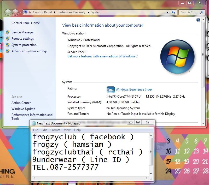The image size is (209, 185).
Task: Click the 'frogzyclubthai ( rcthai )' Notepad line
Action: click(x=88, y=152)
